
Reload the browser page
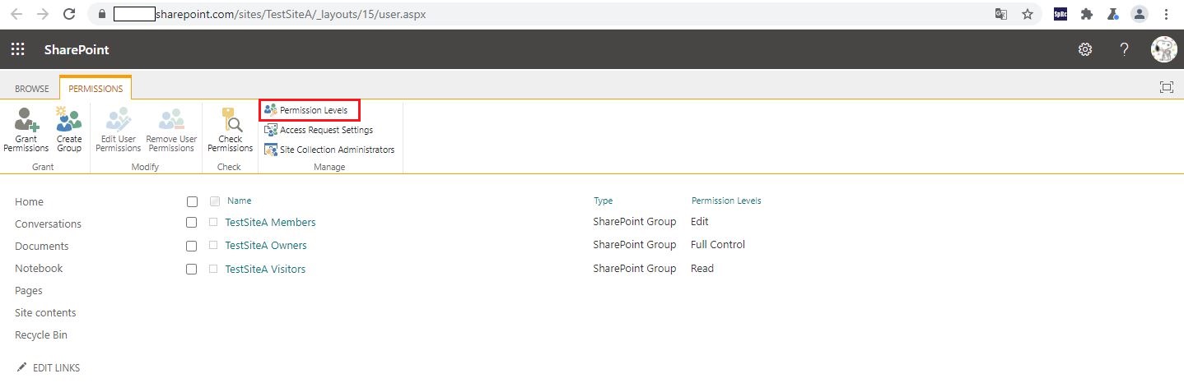pyautogui.click(x=70, y=14)
